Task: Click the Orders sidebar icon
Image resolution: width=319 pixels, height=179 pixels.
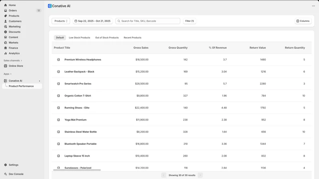Action: (x=6, y=11)
